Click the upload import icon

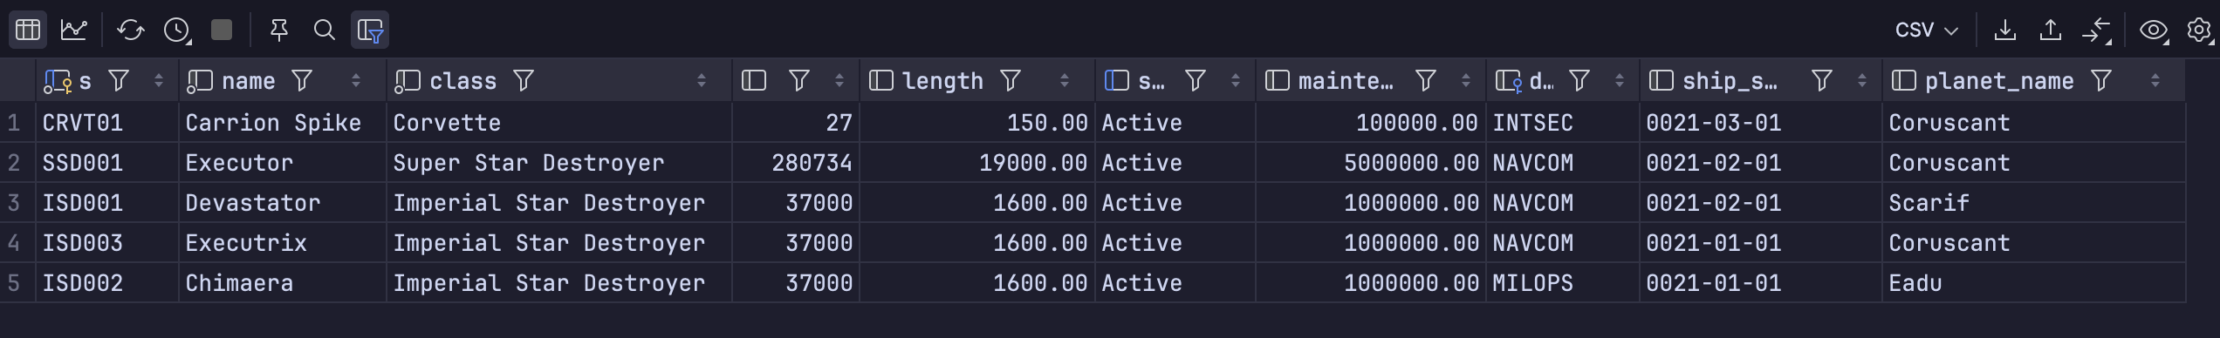point(2051,30)
